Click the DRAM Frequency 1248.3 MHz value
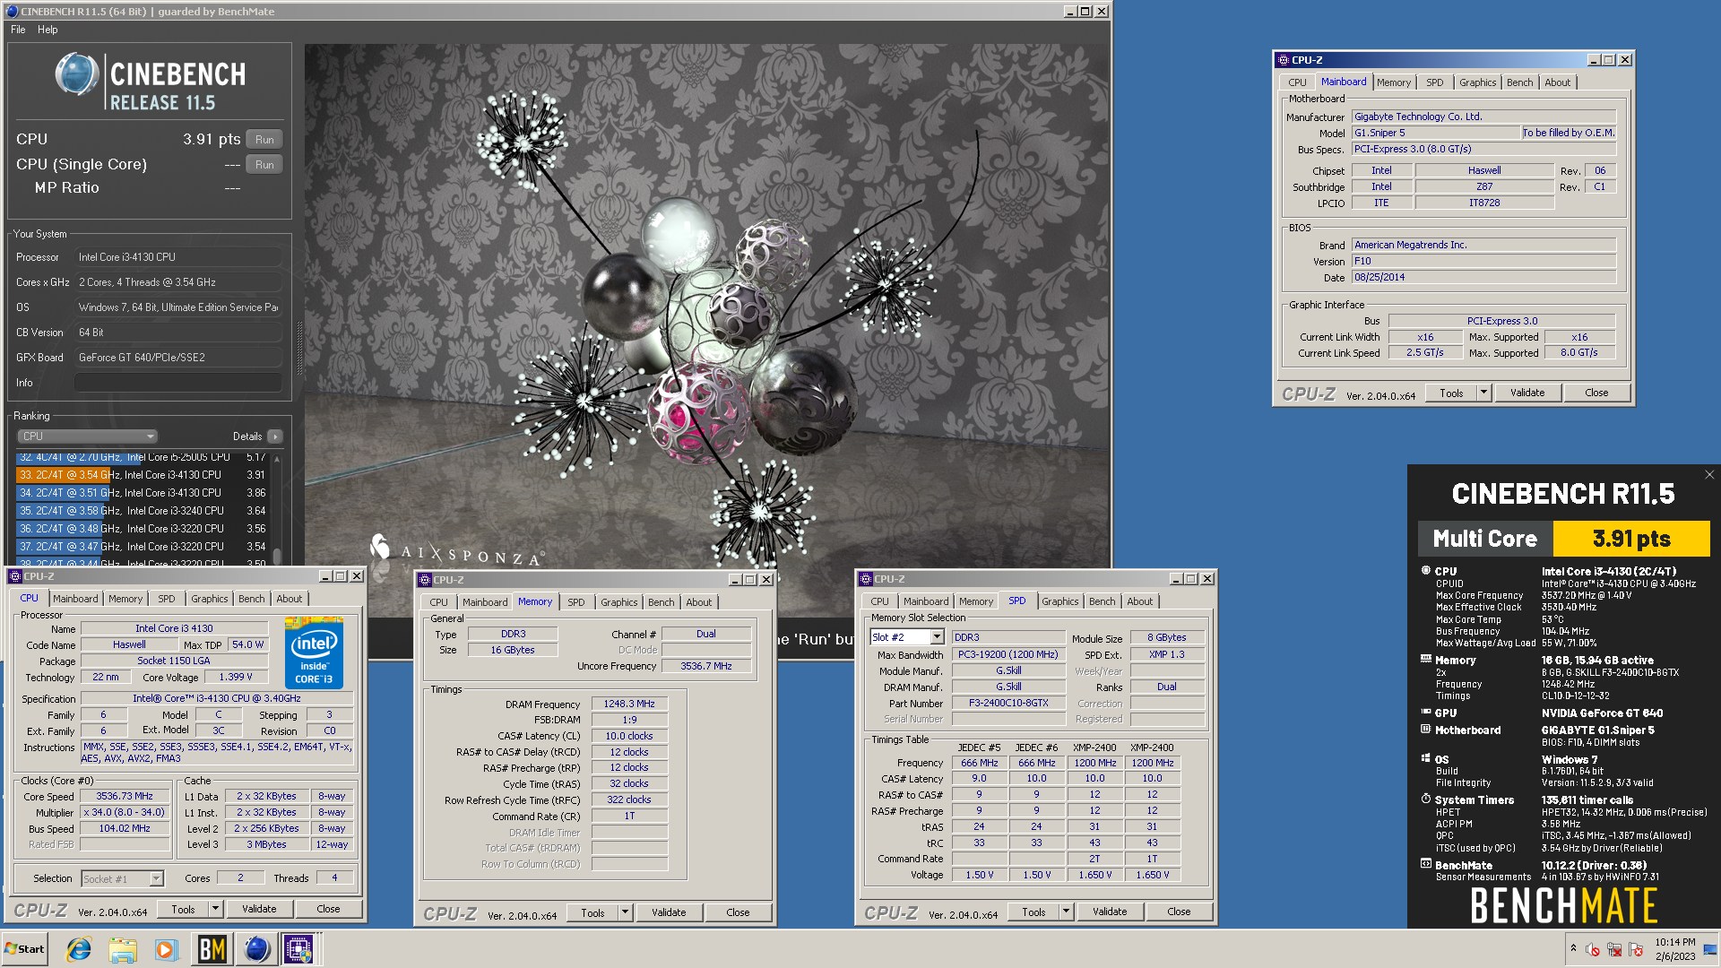The width and height of the screenshot is (1721, 968). [x=628, y=704]
